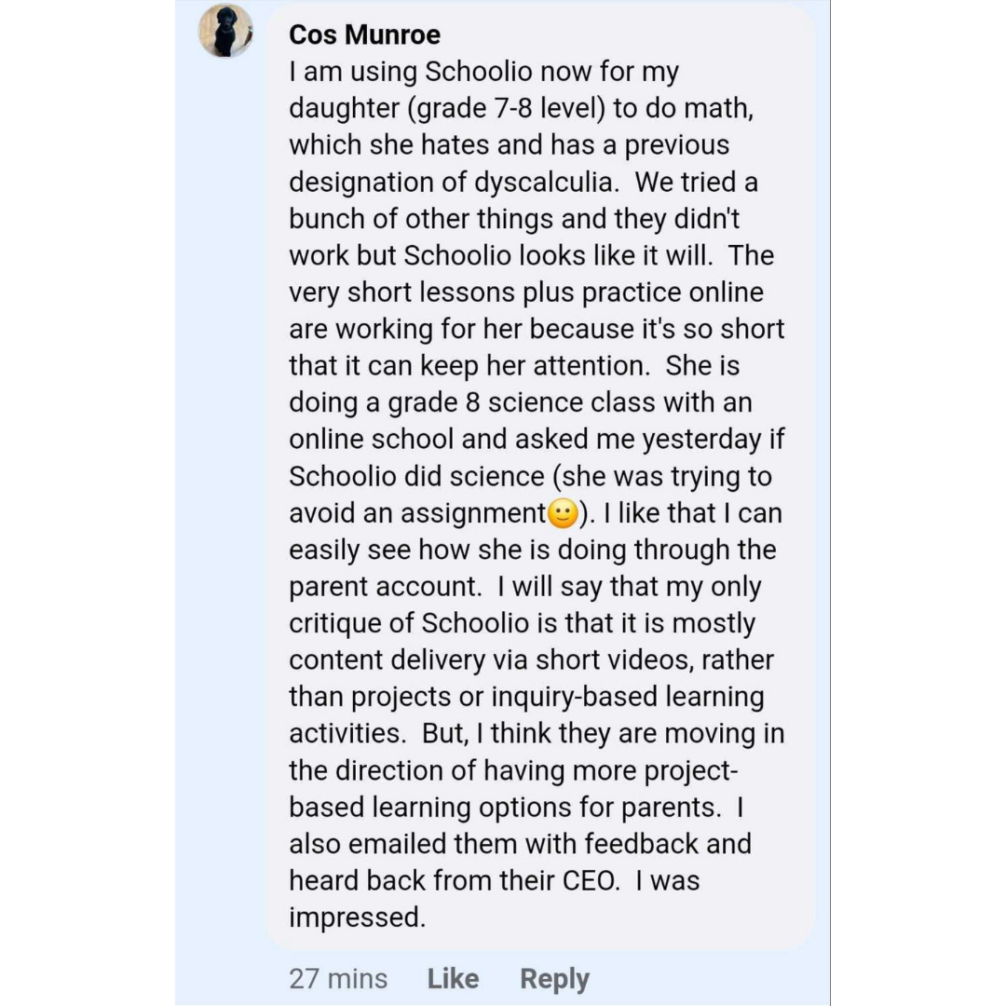This screenshot has width=1006, height=1006.
Task: Click Cos Munroe's profile picture
Action: [225, 31]
